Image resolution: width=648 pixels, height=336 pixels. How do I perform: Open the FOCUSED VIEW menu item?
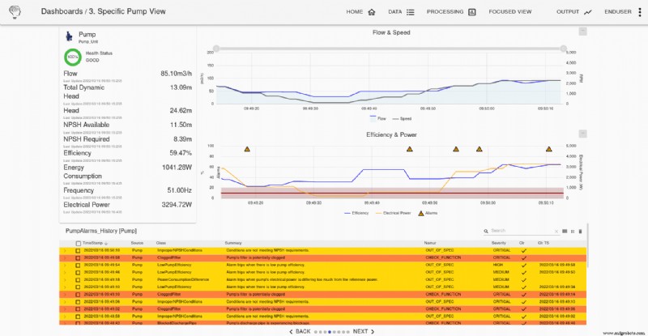(510, 12)
